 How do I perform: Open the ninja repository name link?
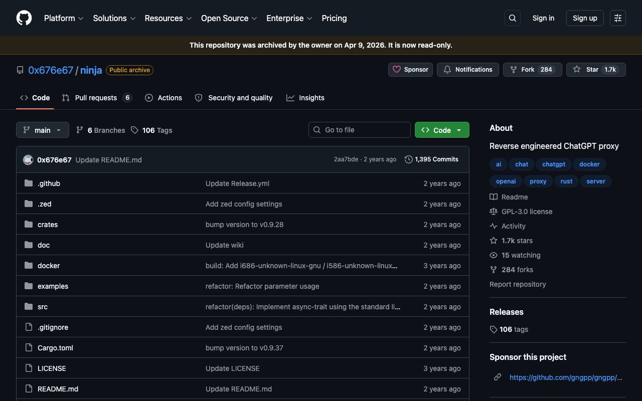coord(91,70)
